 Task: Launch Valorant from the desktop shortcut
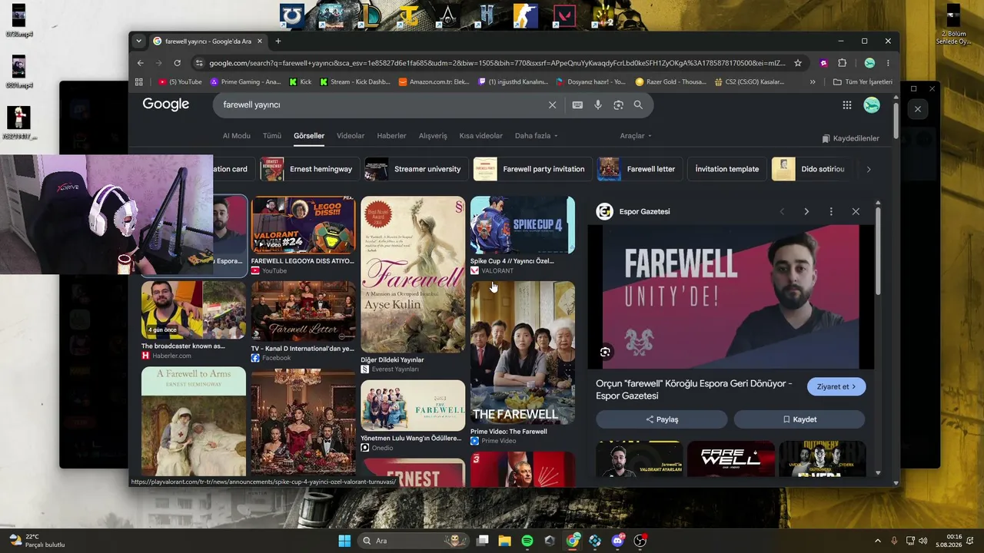(x=565, y=15)
